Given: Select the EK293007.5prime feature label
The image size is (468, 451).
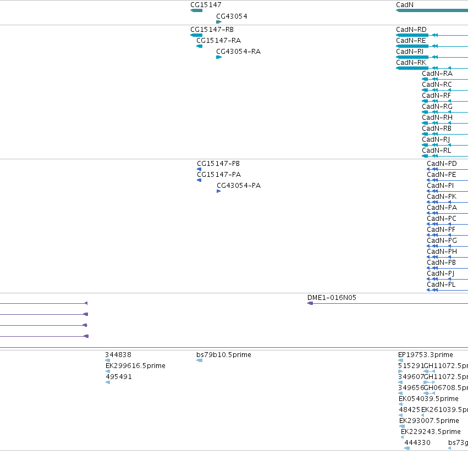Looking at the screenshot, I should pyautogui.click(x=429, y=421).
